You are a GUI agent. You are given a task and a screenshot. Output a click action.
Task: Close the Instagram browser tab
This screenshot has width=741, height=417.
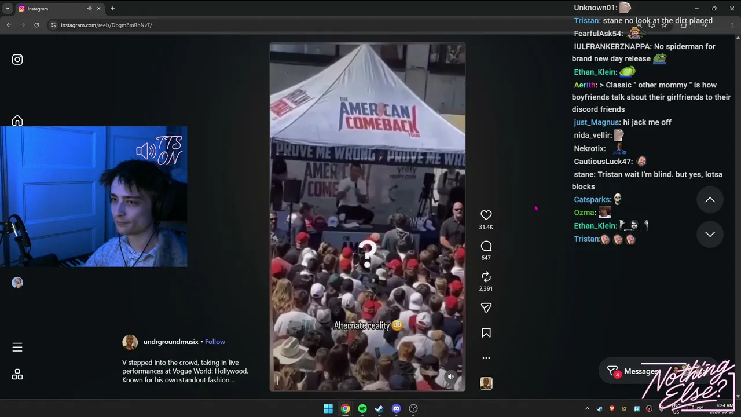[x=99, y=9]
